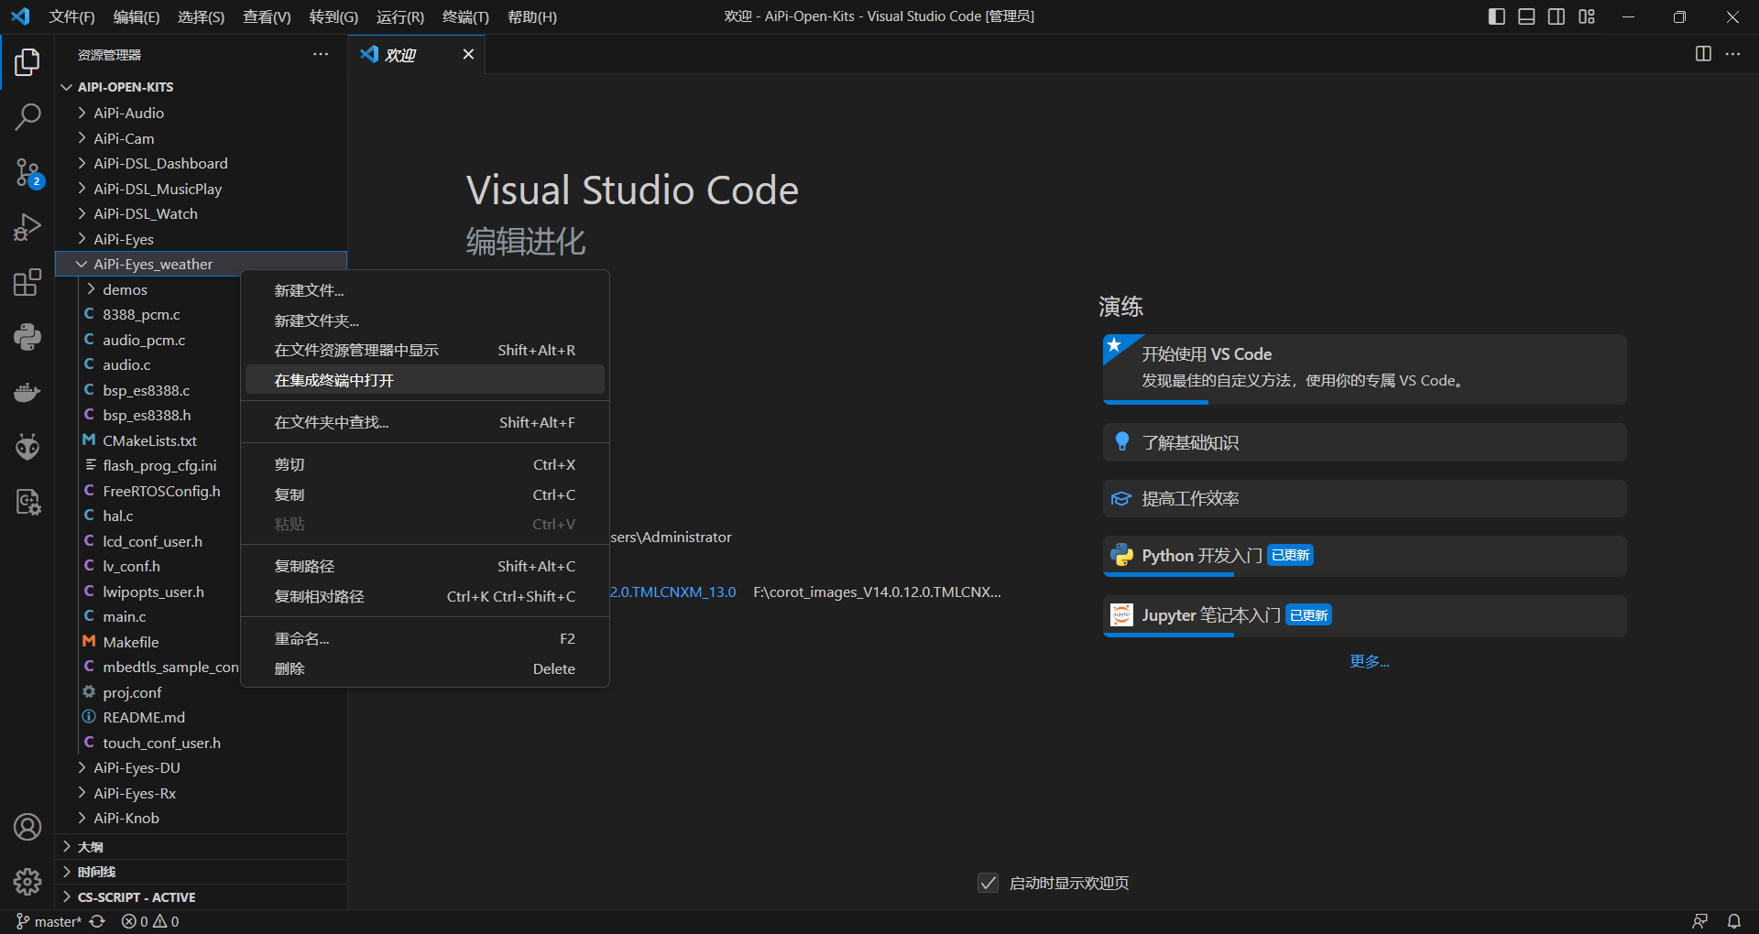Open the notifications bell icon

(1734, 921)
